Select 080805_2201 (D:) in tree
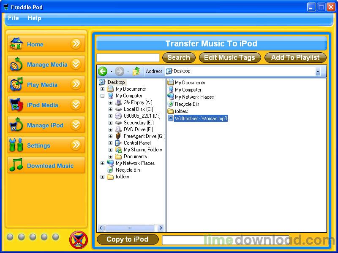This screenshot has height=253, width=338. pyautogui.click(x=142, y=116)
